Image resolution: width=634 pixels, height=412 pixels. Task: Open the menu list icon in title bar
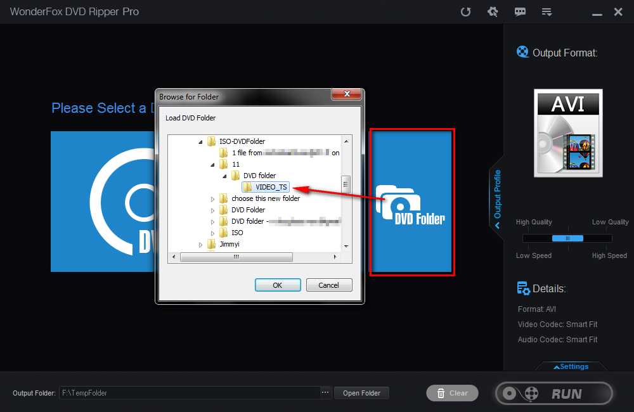click(x=547, y=11)
